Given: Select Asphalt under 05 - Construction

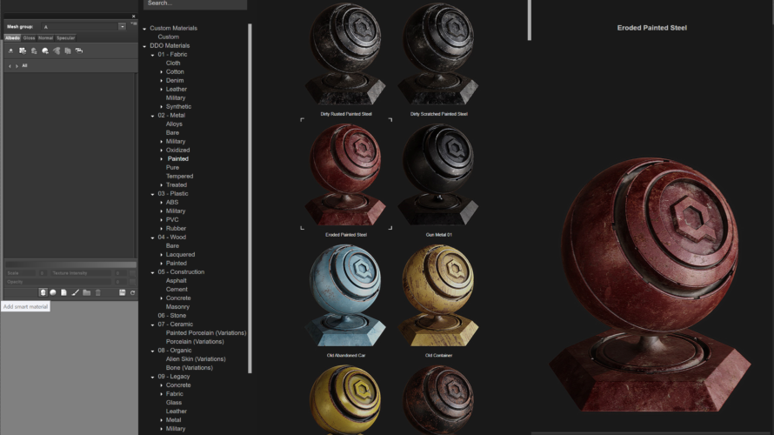Looking at the screenshot, I should 176,281.
